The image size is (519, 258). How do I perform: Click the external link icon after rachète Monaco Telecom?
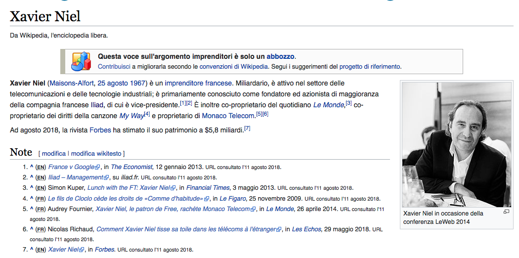(x=253, y=210)
